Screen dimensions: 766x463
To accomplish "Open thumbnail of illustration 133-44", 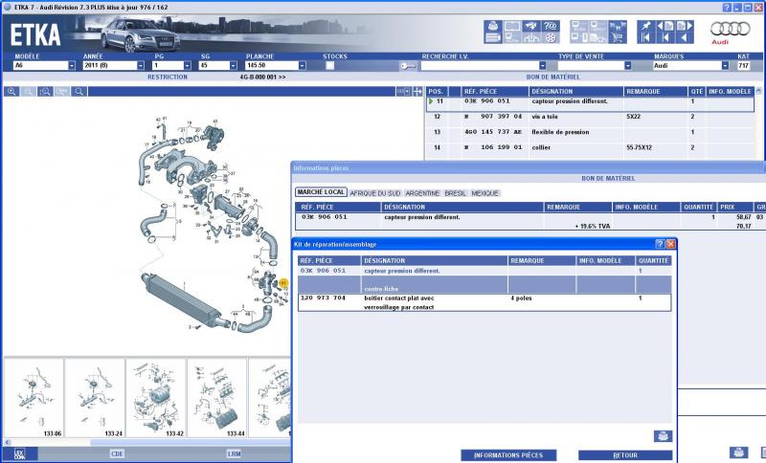I will pyautogui.click(x=217, y=398).
